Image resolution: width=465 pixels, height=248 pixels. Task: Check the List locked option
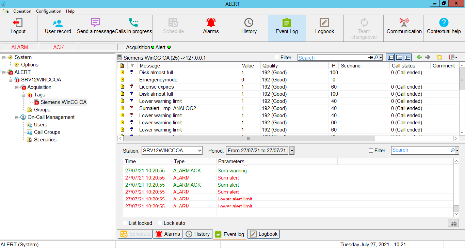pos(125,223)
